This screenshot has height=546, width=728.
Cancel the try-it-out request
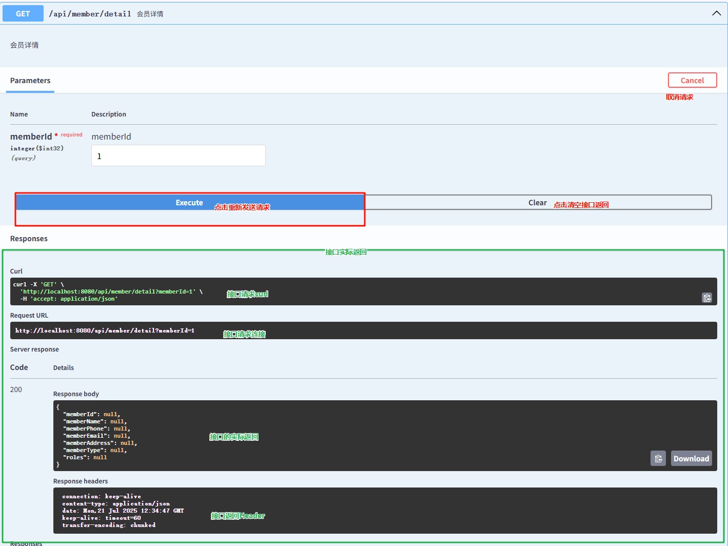click(692, 80)
